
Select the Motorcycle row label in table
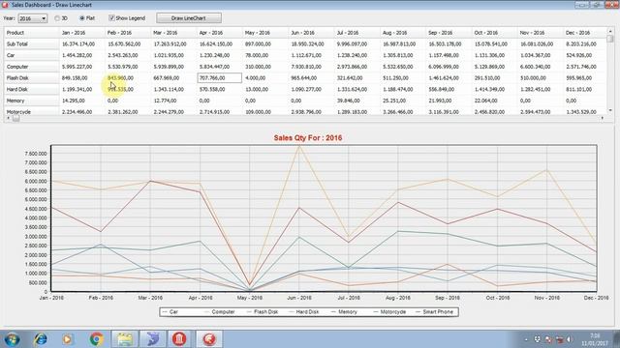(x=32, y=112)
